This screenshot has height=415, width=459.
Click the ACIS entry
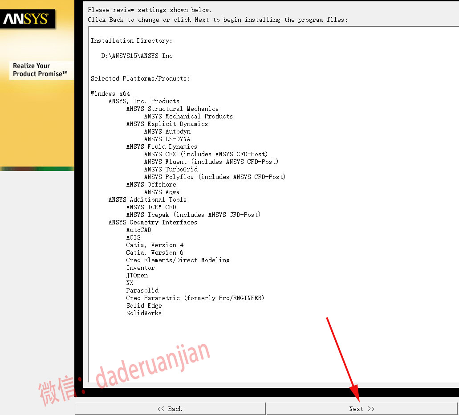[133, 237]
